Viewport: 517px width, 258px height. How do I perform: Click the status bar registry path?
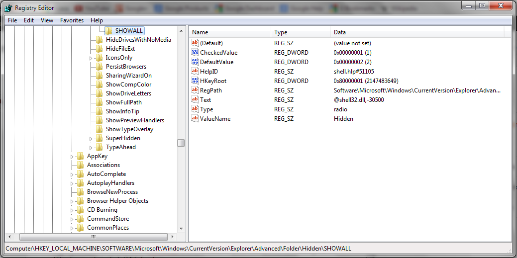click(x=178, y=248)
